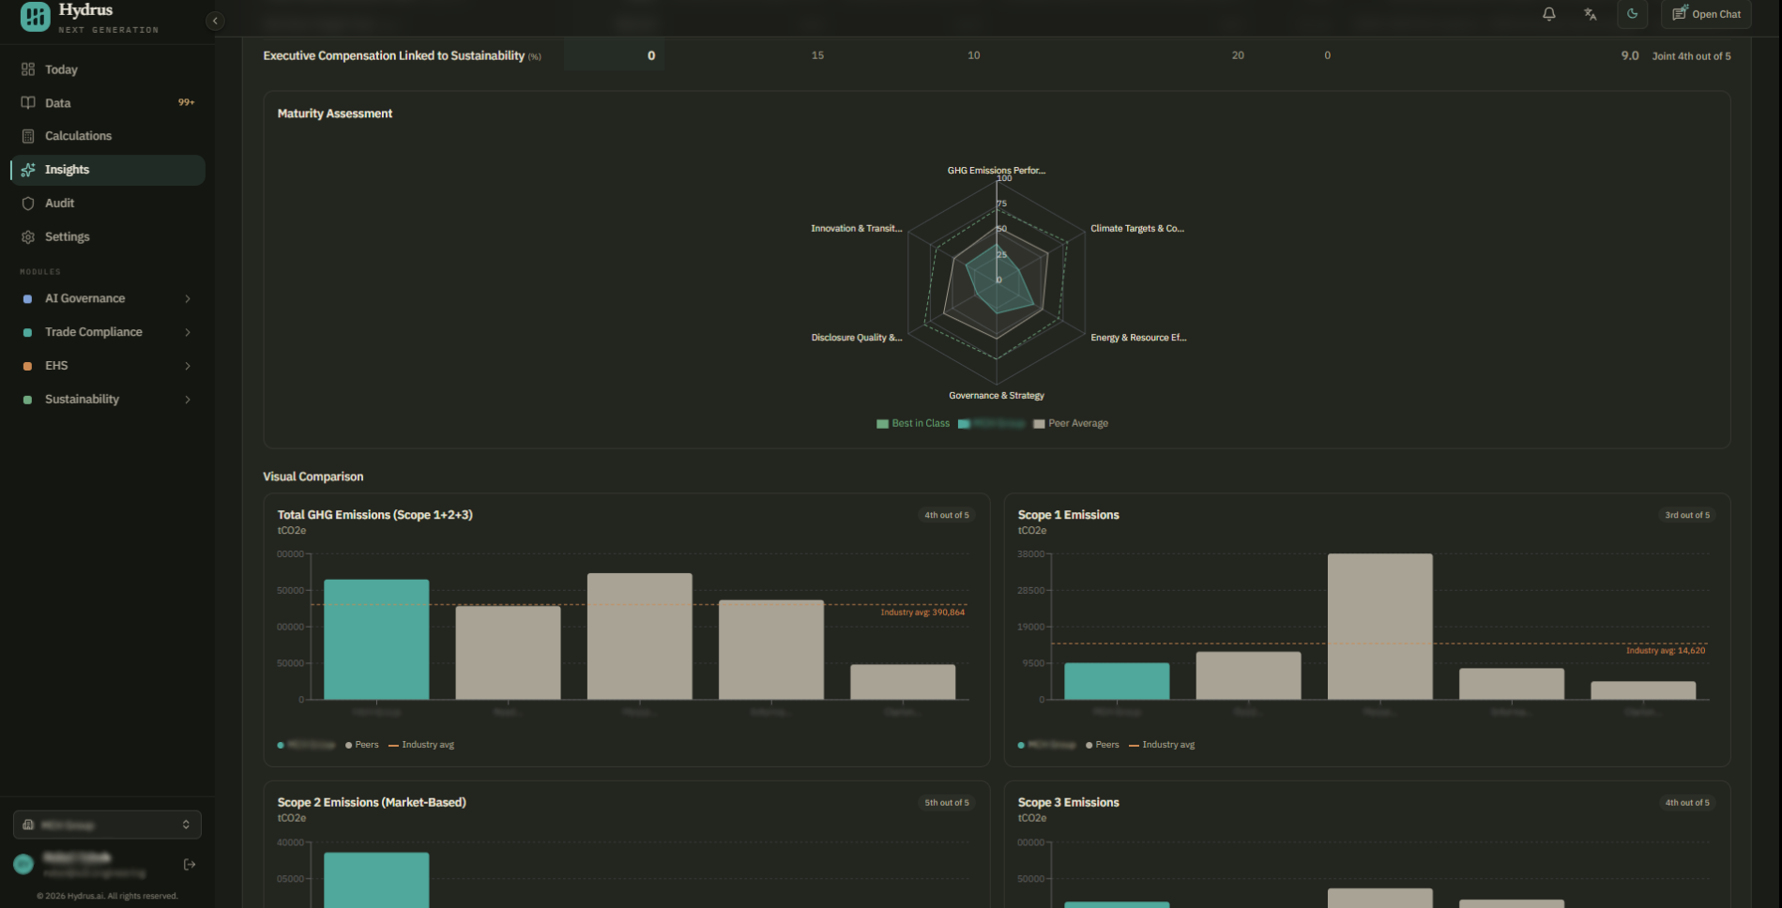Toggle Industry avg legend in Total GHG chart
Screen dimensions: 1782x908
tap(421, 745)
